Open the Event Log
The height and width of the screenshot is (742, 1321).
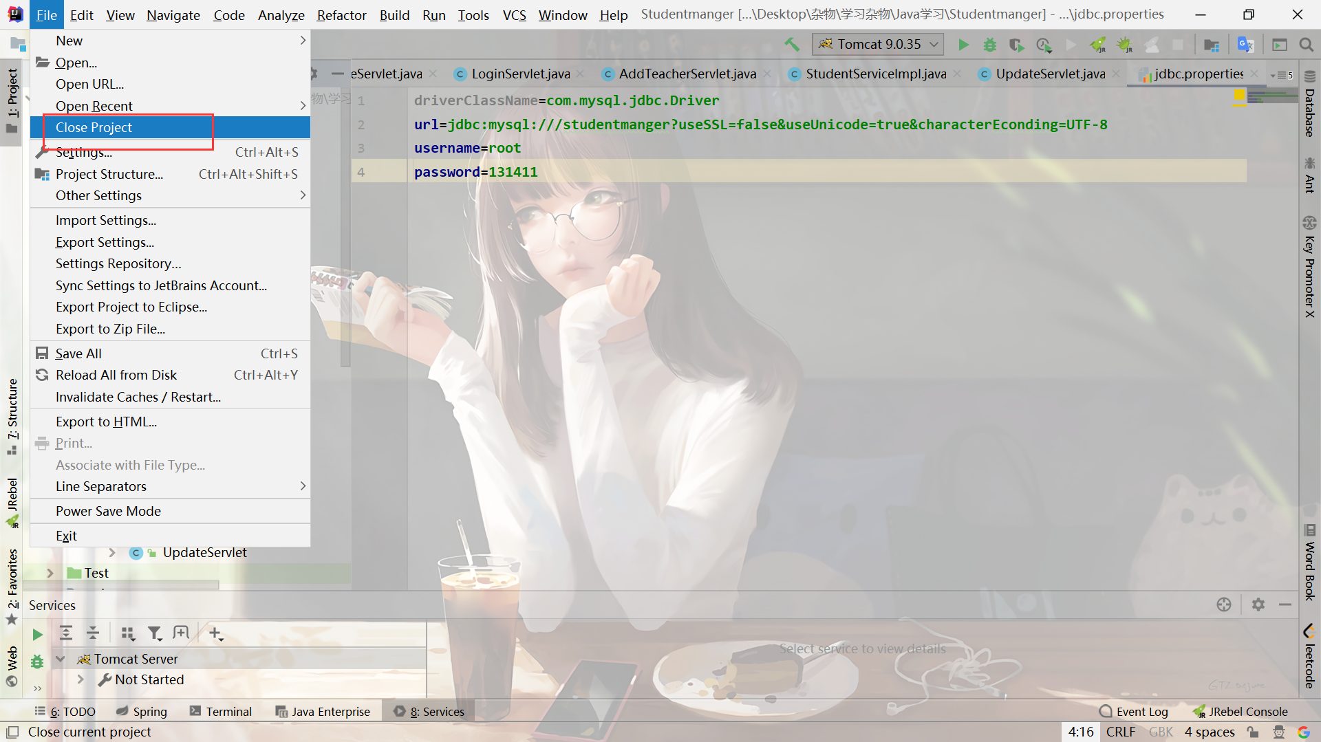click(1134, 712)
